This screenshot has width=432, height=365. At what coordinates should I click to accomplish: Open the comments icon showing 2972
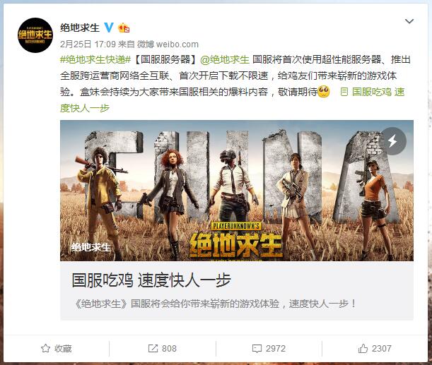[x=269, y=349]
